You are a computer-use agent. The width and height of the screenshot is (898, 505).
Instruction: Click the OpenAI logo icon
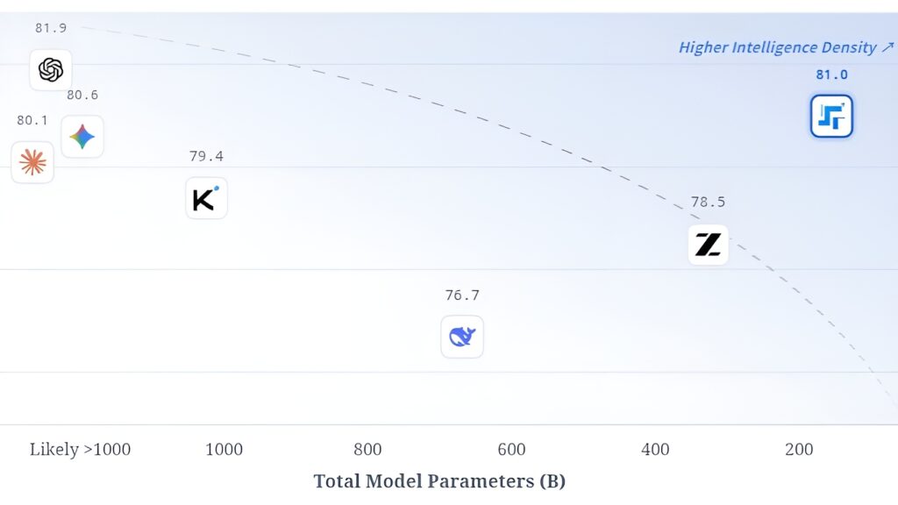click(x=51, y=69)
